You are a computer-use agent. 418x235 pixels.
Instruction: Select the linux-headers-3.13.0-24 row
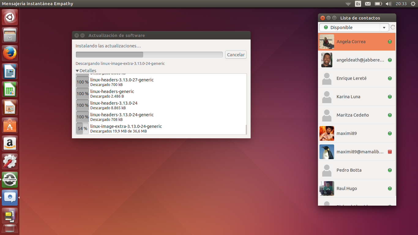point(161,105)
